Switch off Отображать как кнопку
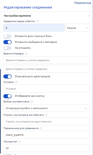 coord(7,96)
